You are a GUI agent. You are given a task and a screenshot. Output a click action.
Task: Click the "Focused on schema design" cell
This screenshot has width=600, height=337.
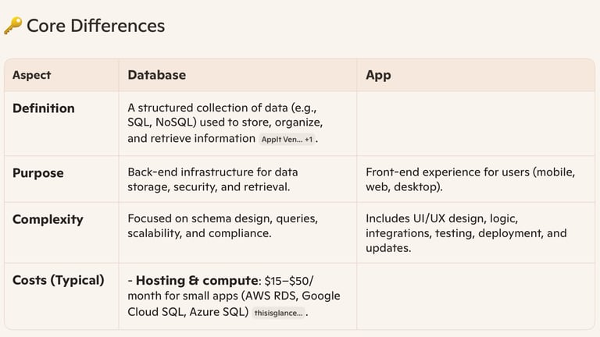click(x=222, y=226)
